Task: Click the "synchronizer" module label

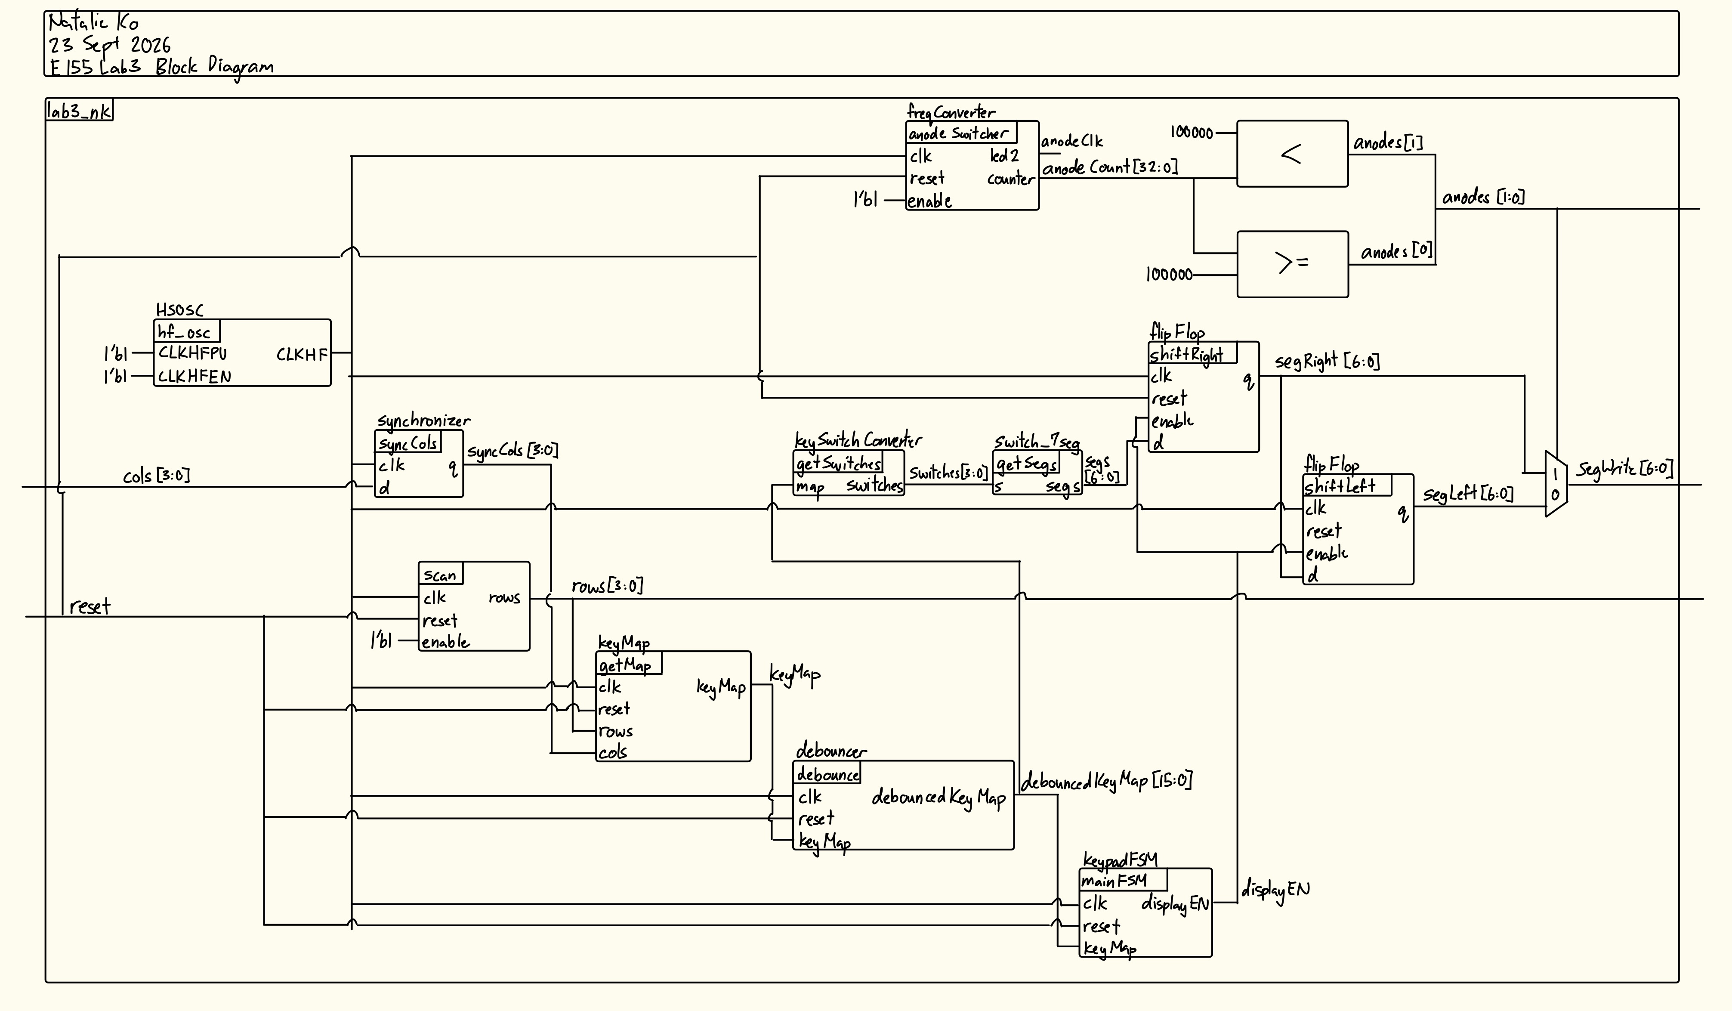Action: point(423,420)
